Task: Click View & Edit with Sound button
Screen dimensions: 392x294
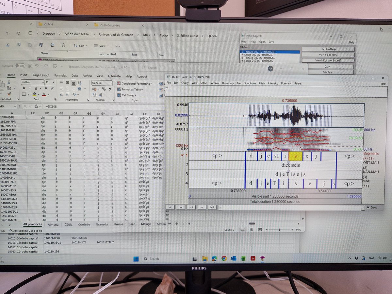Action: [x=328, y=60]
